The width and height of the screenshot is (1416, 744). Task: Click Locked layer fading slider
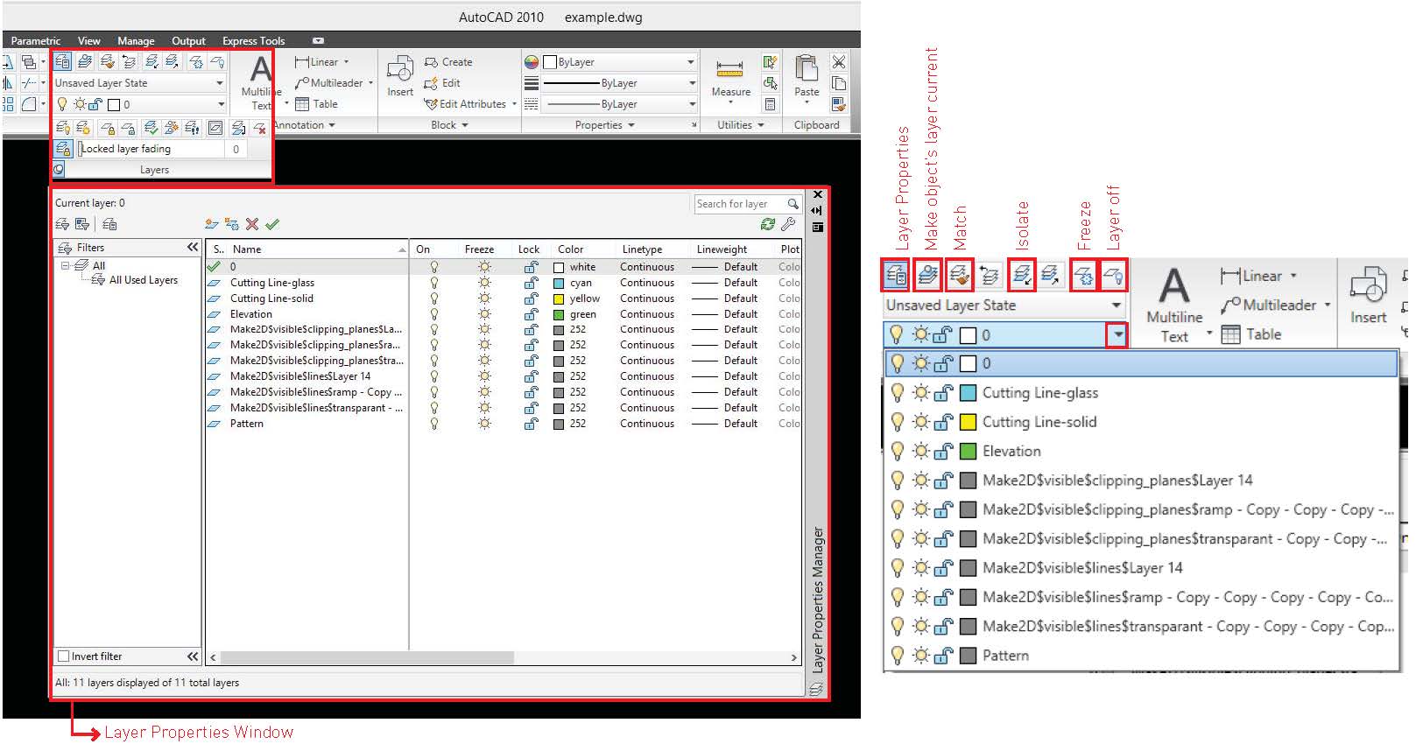click(x=151, y=149)
